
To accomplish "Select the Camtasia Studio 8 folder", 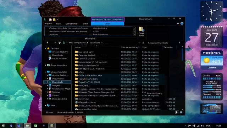I will click(87, 55).
